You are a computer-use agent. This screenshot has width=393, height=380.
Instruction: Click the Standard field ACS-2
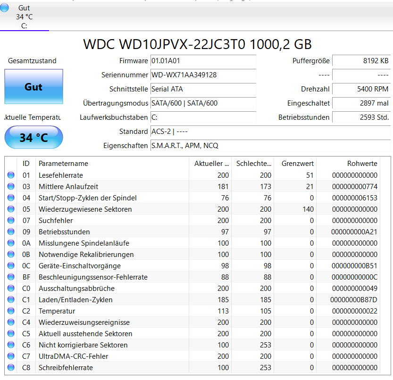[x=270, y=132]
